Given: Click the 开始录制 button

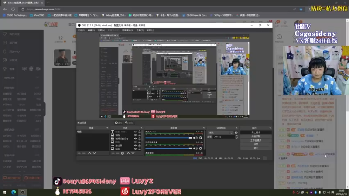Looking at the screenshot, I should tap(256, 136).
